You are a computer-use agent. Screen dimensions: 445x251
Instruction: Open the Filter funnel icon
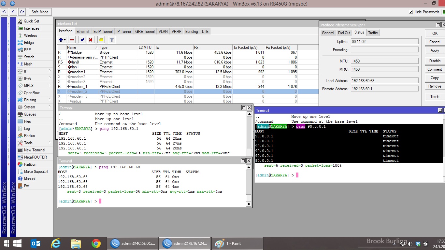click(111, 40)
